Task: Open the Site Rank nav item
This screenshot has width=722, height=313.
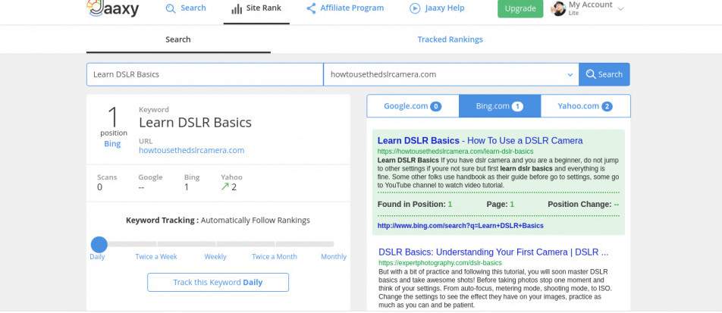Action: click(256, 8)
